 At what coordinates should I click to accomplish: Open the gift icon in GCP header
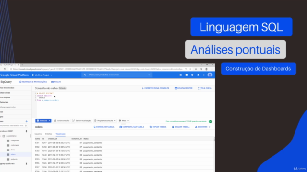pos(180,75)
